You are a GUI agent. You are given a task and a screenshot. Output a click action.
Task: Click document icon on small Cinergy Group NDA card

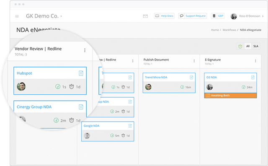pyautogui.click(x=130, y=102)
